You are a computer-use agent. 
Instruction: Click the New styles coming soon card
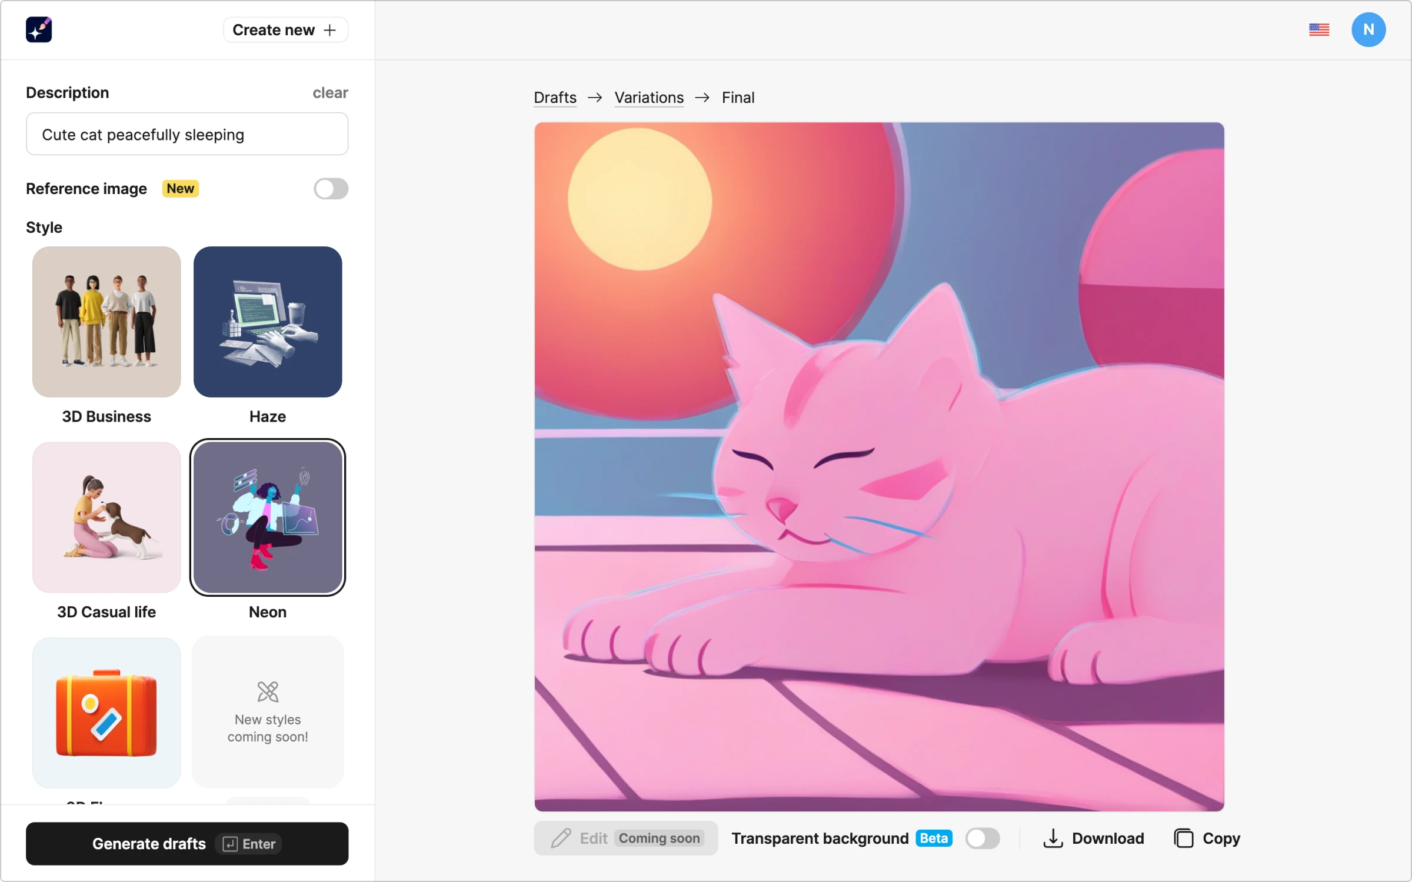pyautogui.click(x=268, y=713)
